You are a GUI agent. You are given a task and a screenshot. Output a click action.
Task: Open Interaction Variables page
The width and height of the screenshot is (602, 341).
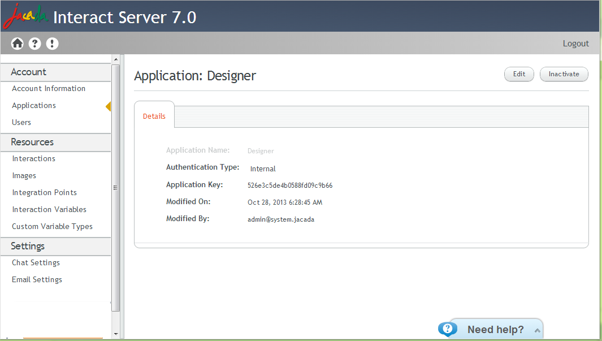pyautogui.click(x=49, y=209)
